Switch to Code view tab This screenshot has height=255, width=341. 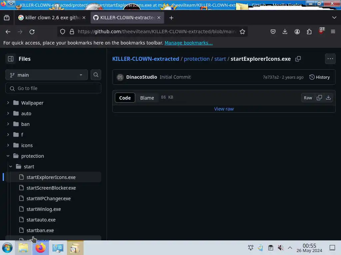(x=125, y=98)
